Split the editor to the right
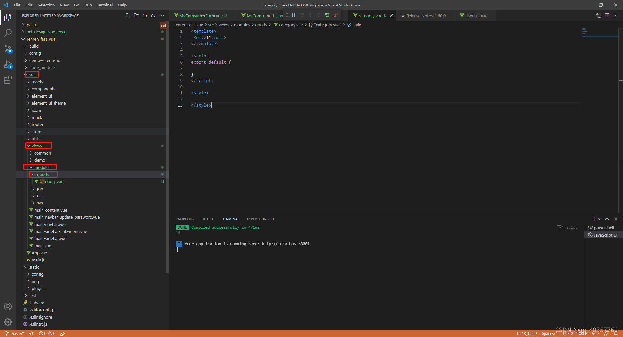Screen dimensions: 623x337 pos(607,16)
